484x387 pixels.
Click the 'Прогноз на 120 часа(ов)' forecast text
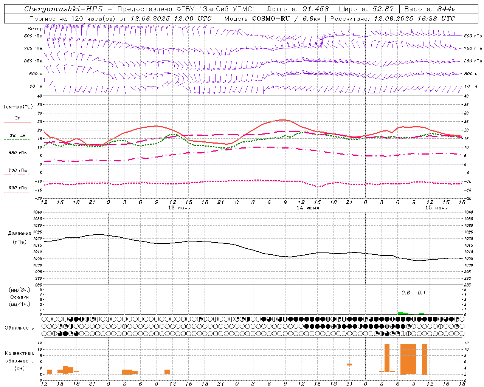pos(73,19)
